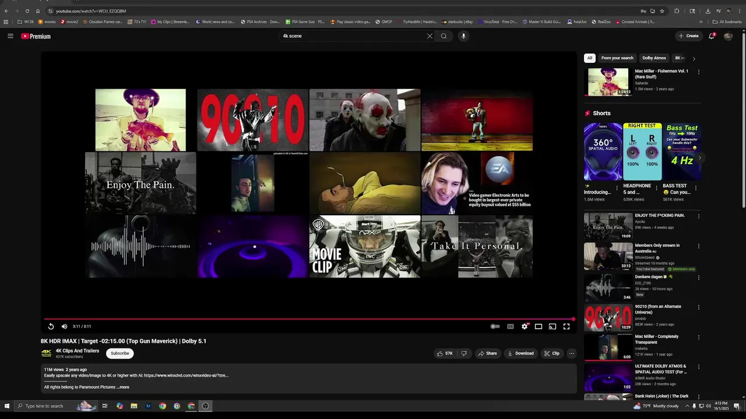
Task: Seek on the red progress bar
Action: click(x=309, y=319)
